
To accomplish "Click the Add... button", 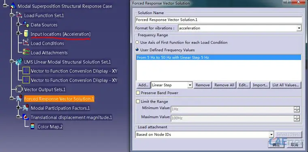I will 143,85.
